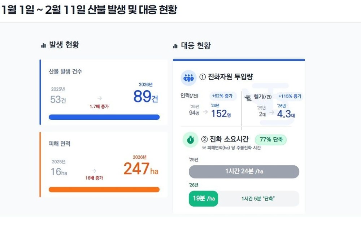The height and width of the screenshot is (246, 361).
Task: Click the green stopwatch icon for 진화 소요시간
Action: 190,140
